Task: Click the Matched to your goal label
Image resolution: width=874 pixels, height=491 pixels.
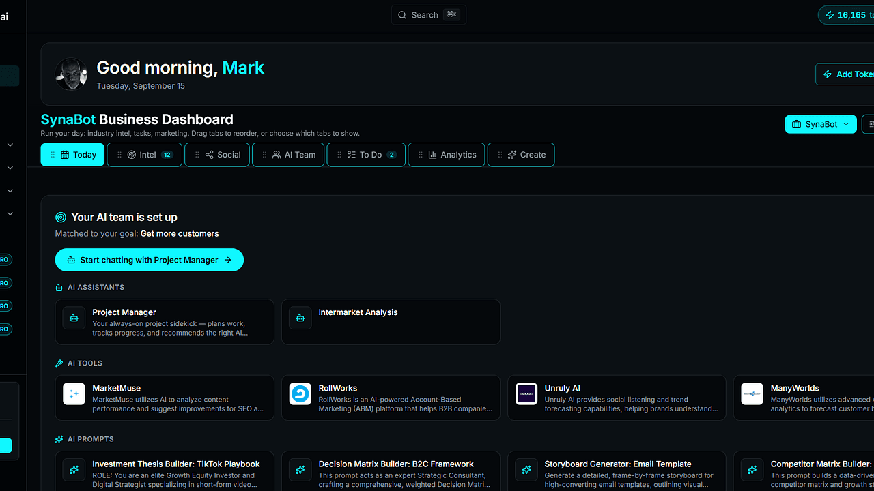Action: [x=96, y=233]
